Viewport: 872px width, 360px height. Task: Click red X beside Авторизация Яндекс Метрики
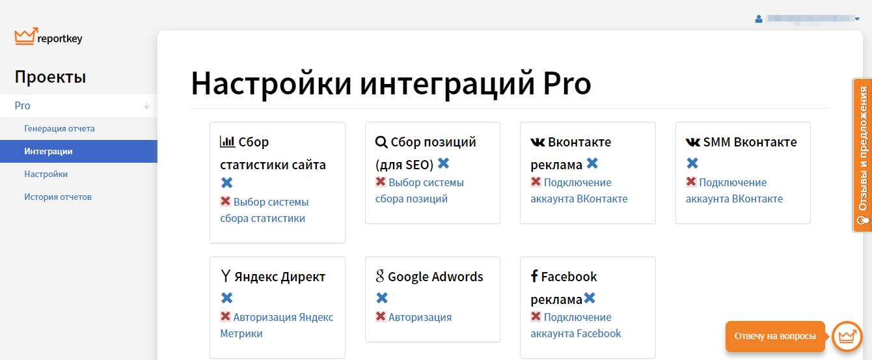coord(225,316)
